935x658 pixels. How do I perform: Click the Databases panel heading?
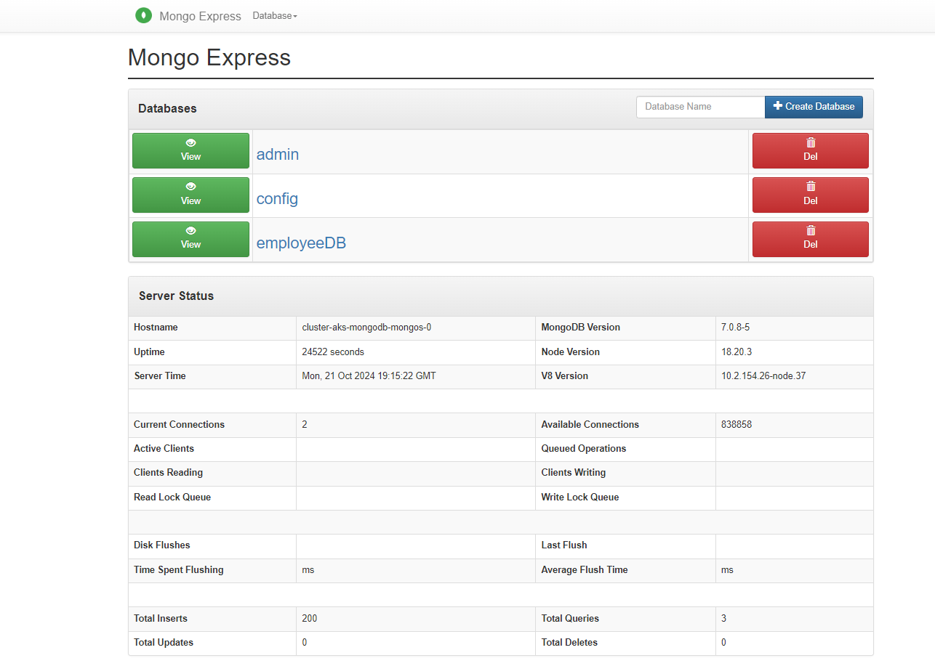(167, 108)
